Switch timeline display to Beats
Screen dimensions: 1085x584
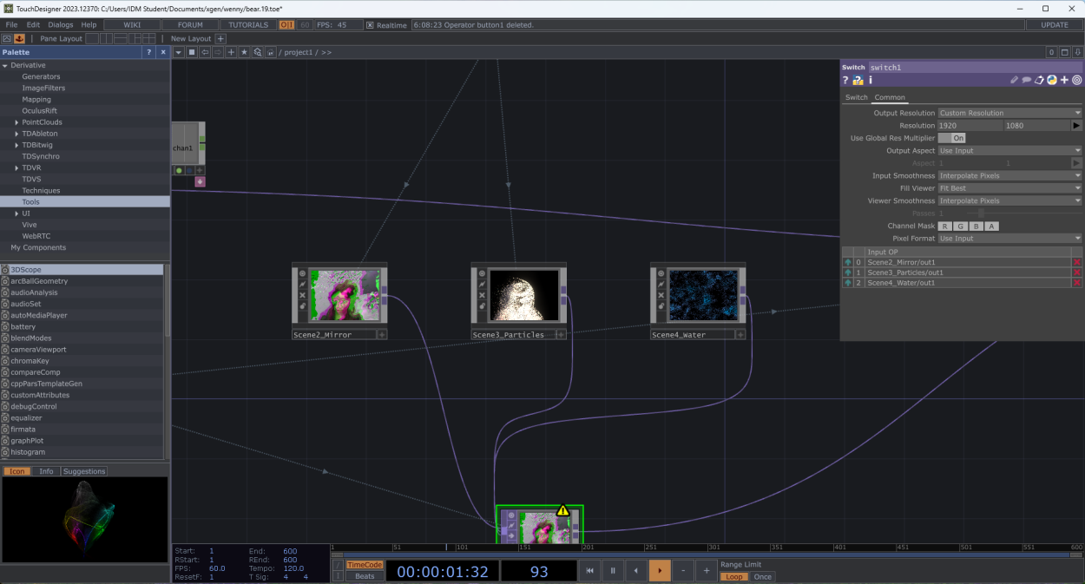[x=364, y=575]
